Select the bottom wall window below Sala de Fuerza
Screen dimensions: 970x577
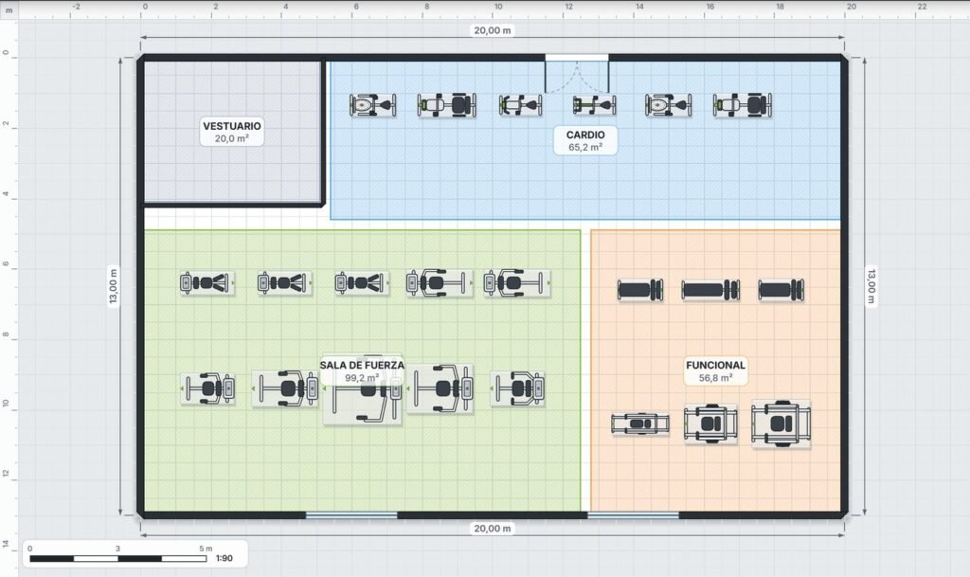coord(351,515)
